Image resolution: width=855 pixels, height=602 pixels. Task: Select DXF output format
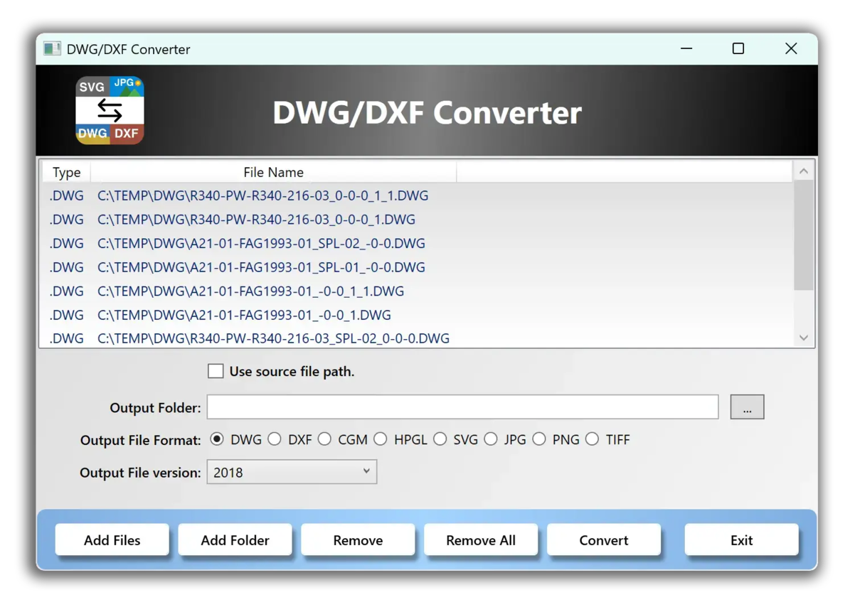click(275, 439)
